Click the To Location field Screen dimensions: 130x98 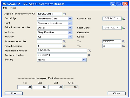click(112, 46)
